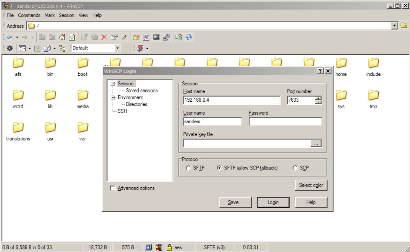
Task: Click the User name input field
Action: click(x=212, y=121)
